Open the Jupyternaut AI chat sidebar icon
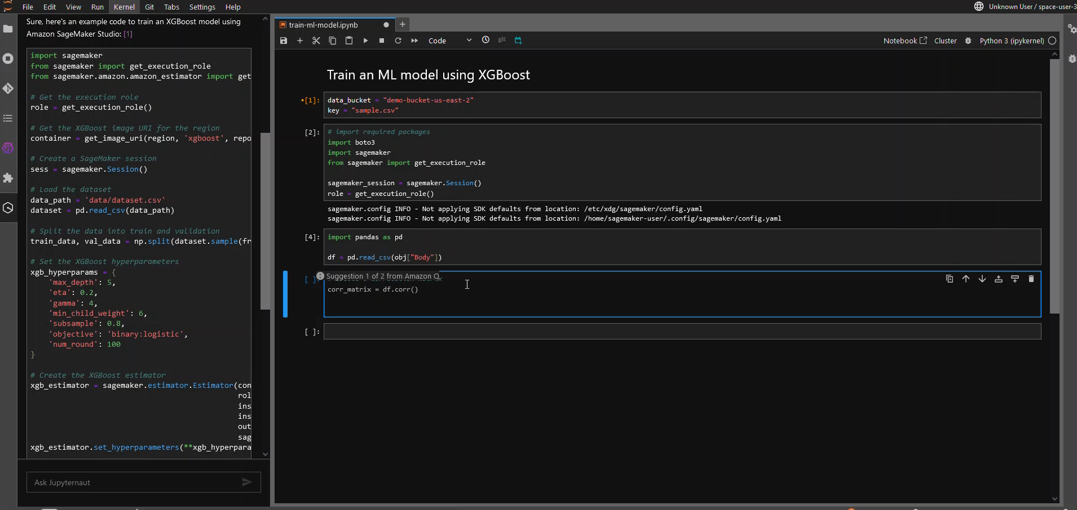This screenshot has width=1077, height=510. (8, 148)
